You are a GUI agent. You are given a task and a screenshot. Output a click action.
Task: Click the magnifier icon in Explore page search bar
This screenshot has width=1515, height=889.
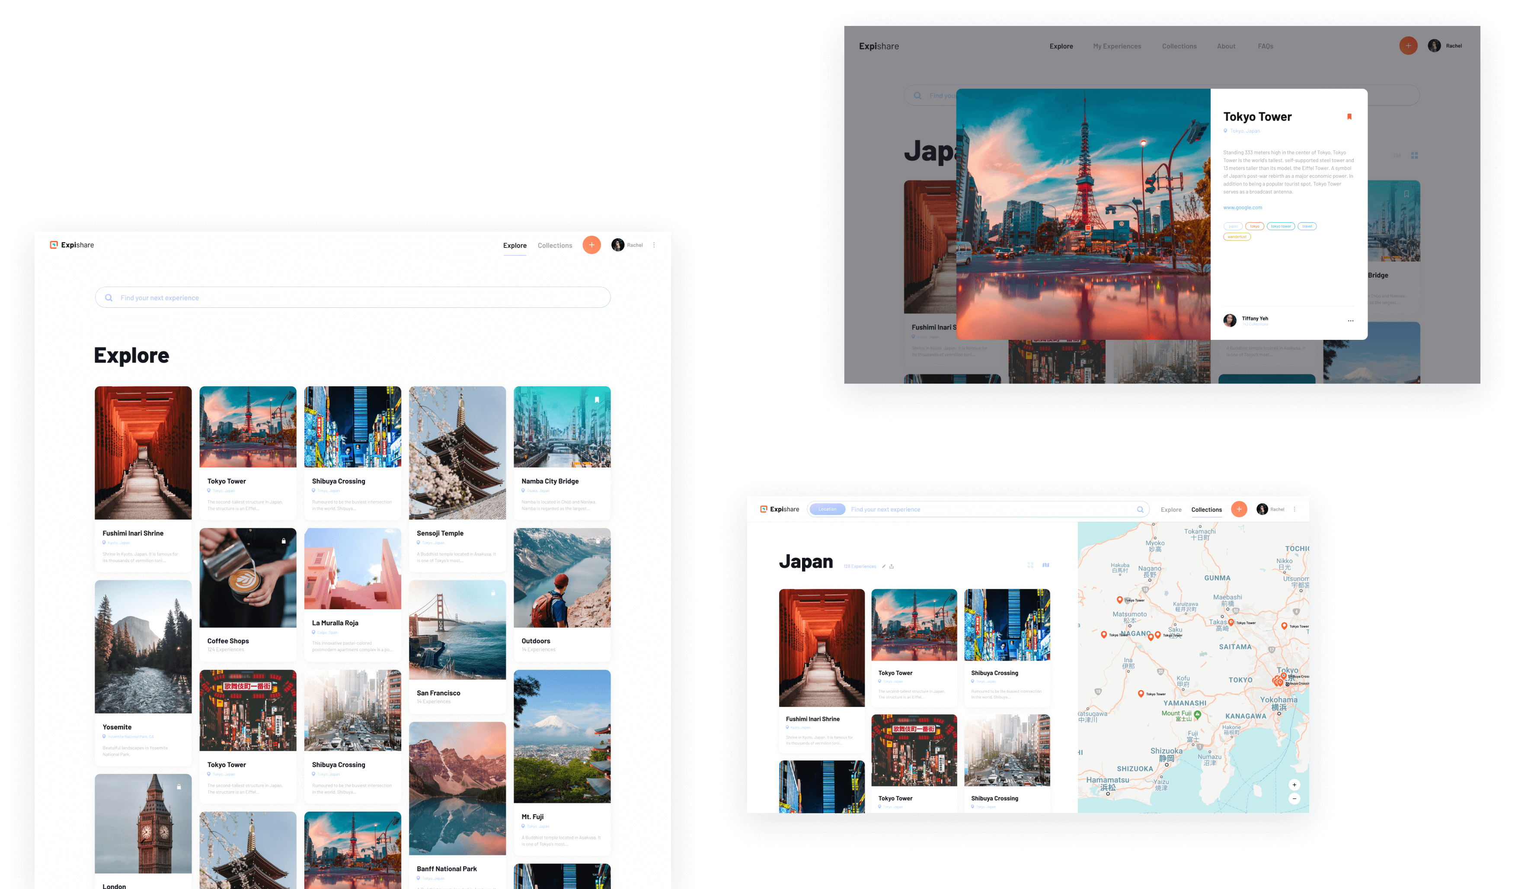click(x=109, y=297)
